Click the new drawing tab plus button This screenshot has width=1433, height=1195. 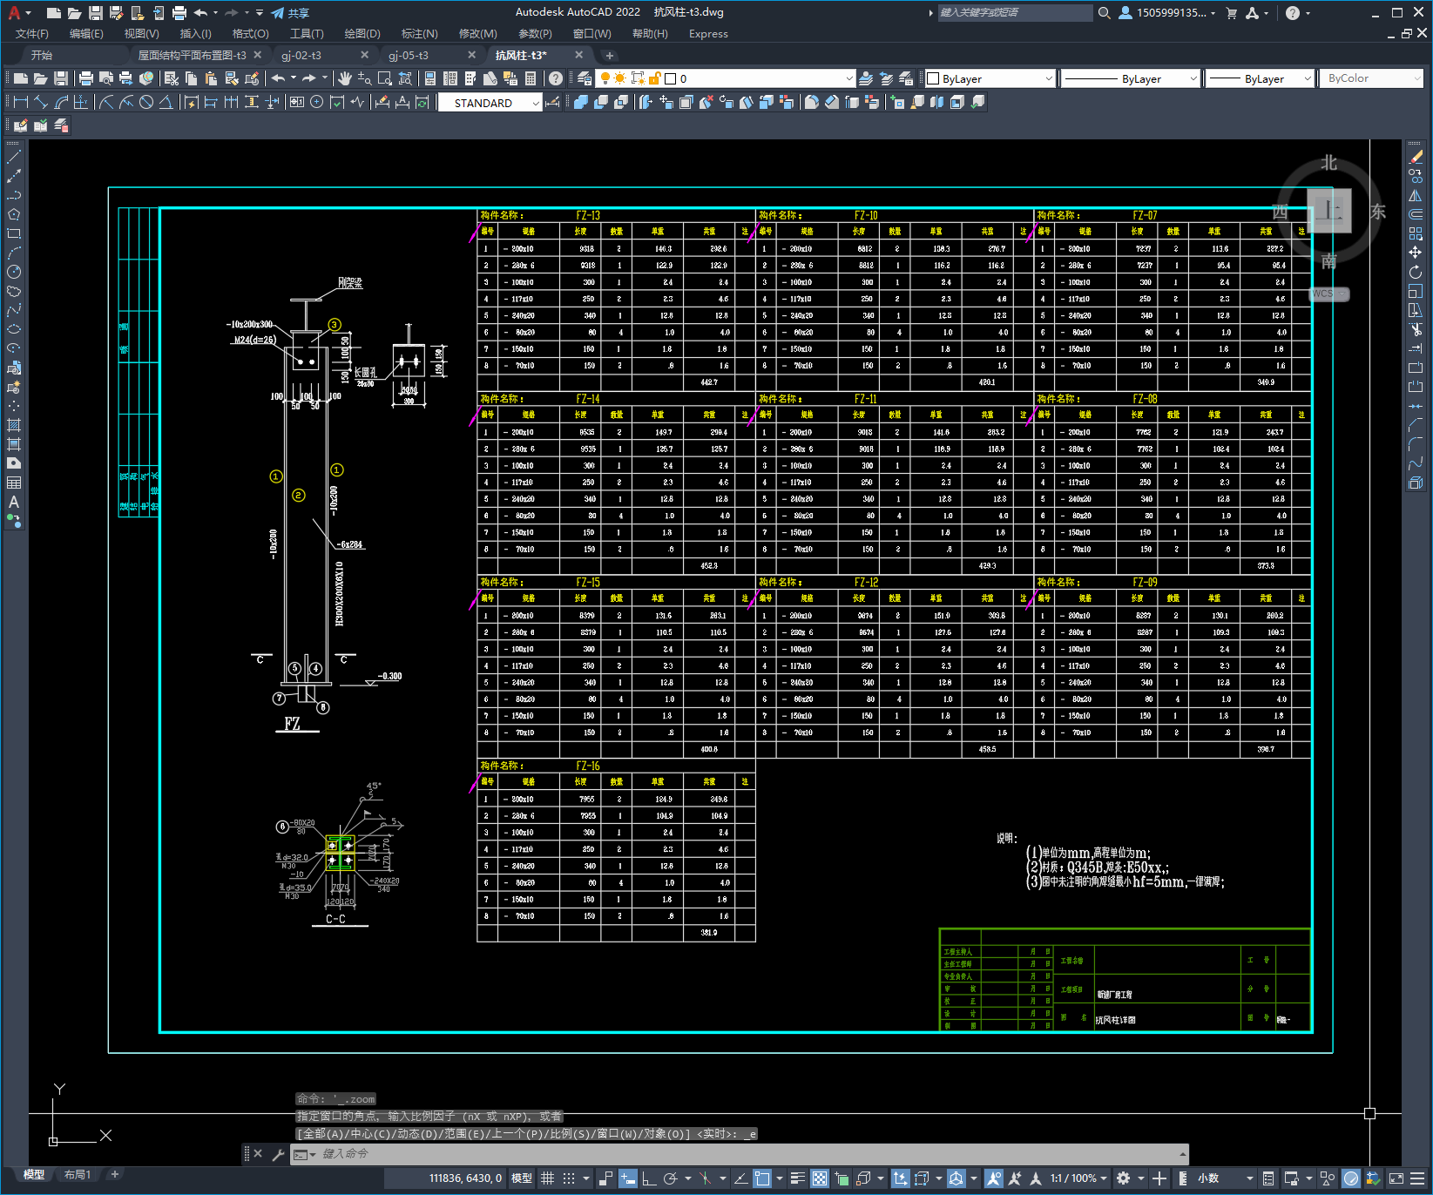click(x=610, y=55)
